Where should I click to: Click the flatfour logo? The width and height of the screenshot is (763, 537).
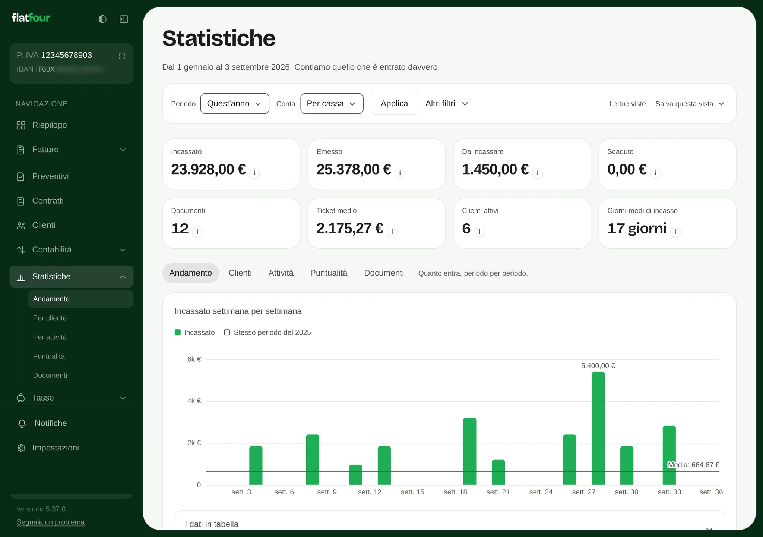point(31,18)
